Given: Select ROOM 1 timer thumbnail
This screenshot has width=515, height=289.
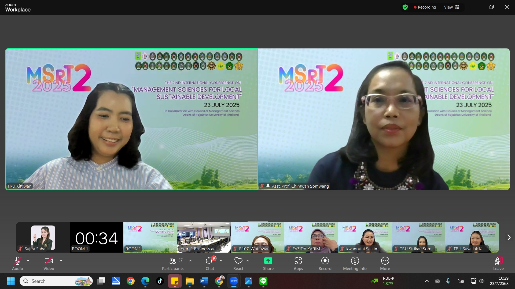Looking at the screenshot, I should click(x=97, y=237).
